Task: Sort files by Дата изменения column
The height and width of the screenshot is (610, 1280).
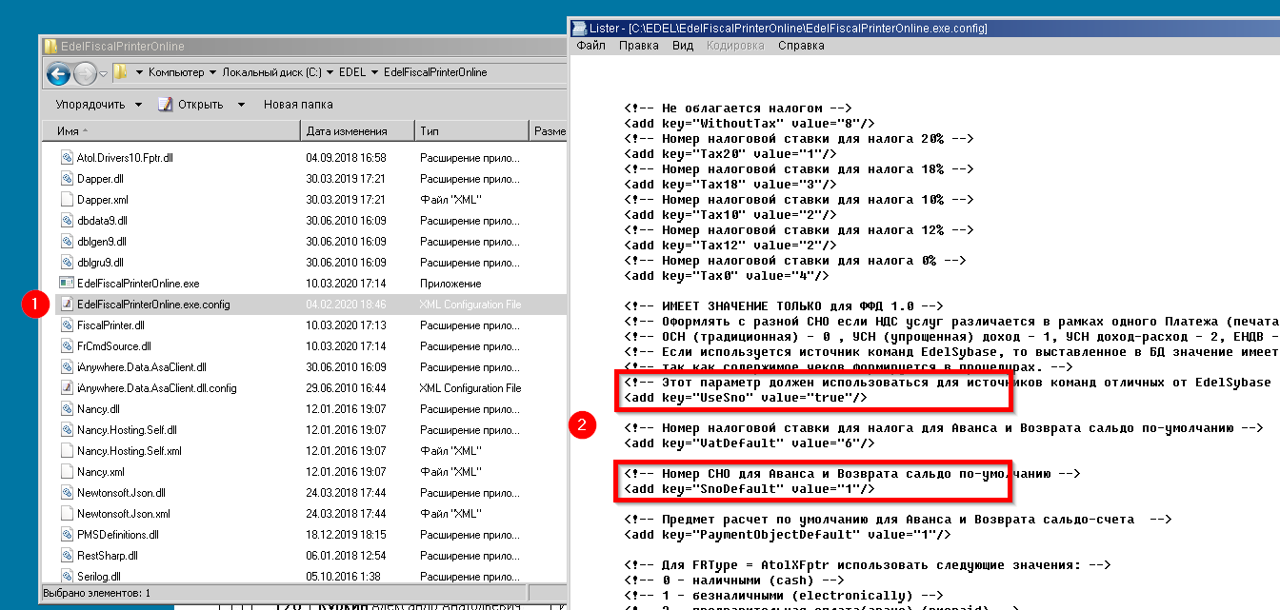Action: pos(347,131)
